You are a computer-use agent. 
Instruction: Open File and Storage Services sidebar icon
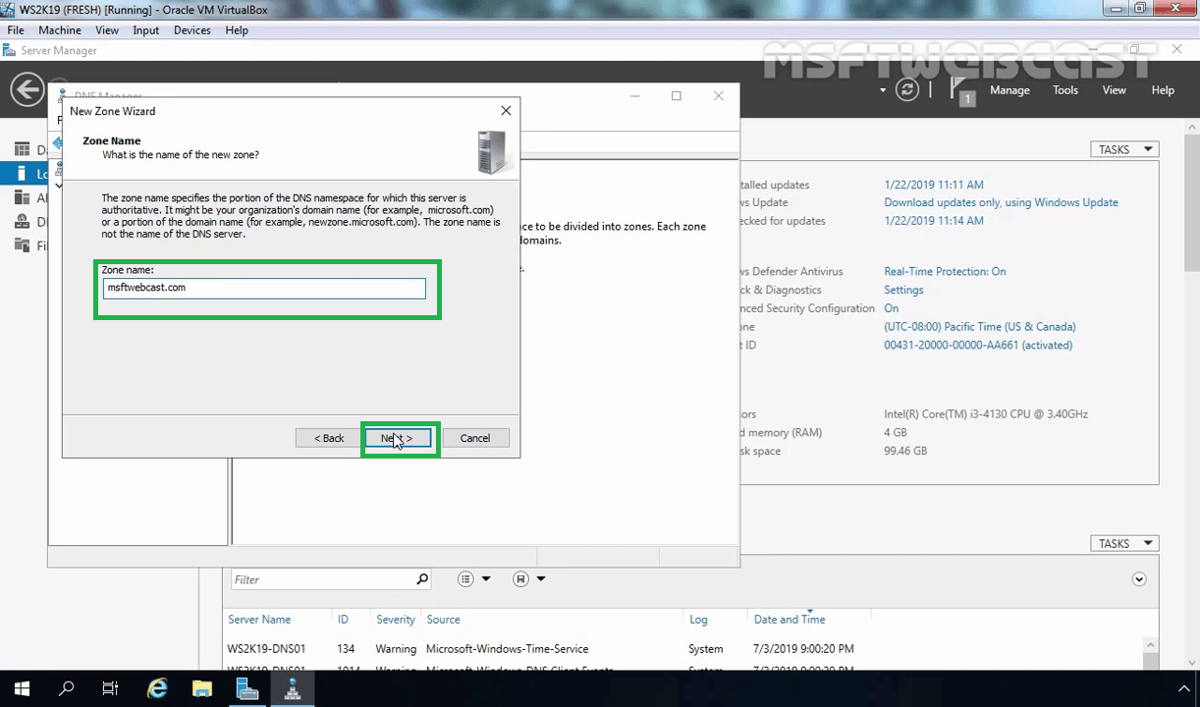[x=22, y=245]
